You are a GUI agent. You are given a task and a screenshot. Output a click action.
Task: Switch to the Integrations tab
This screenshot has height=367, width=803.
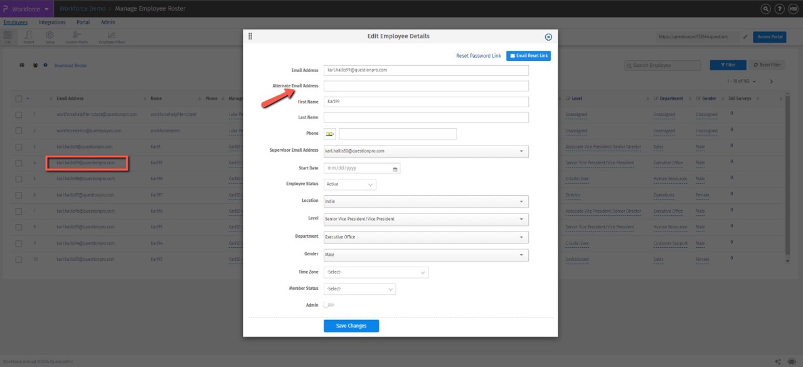(52, 22)
